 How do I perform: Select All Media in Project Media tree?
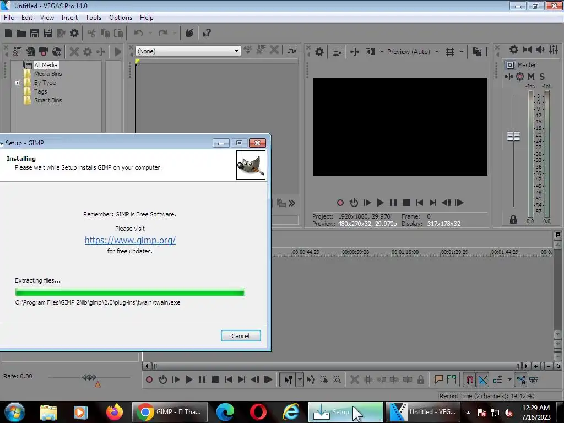tap(46, 65)
